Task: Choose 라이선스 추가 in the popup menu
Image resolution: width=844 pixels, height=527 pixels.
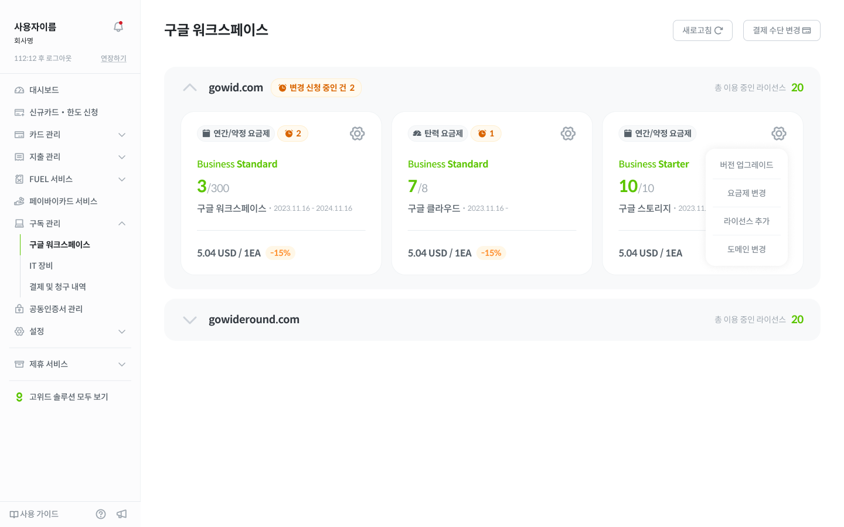Action: 746,221
